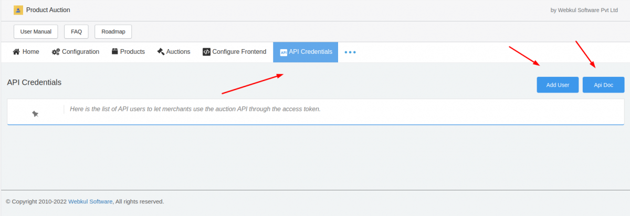Open the FAQ page

[x=76, y=31]
